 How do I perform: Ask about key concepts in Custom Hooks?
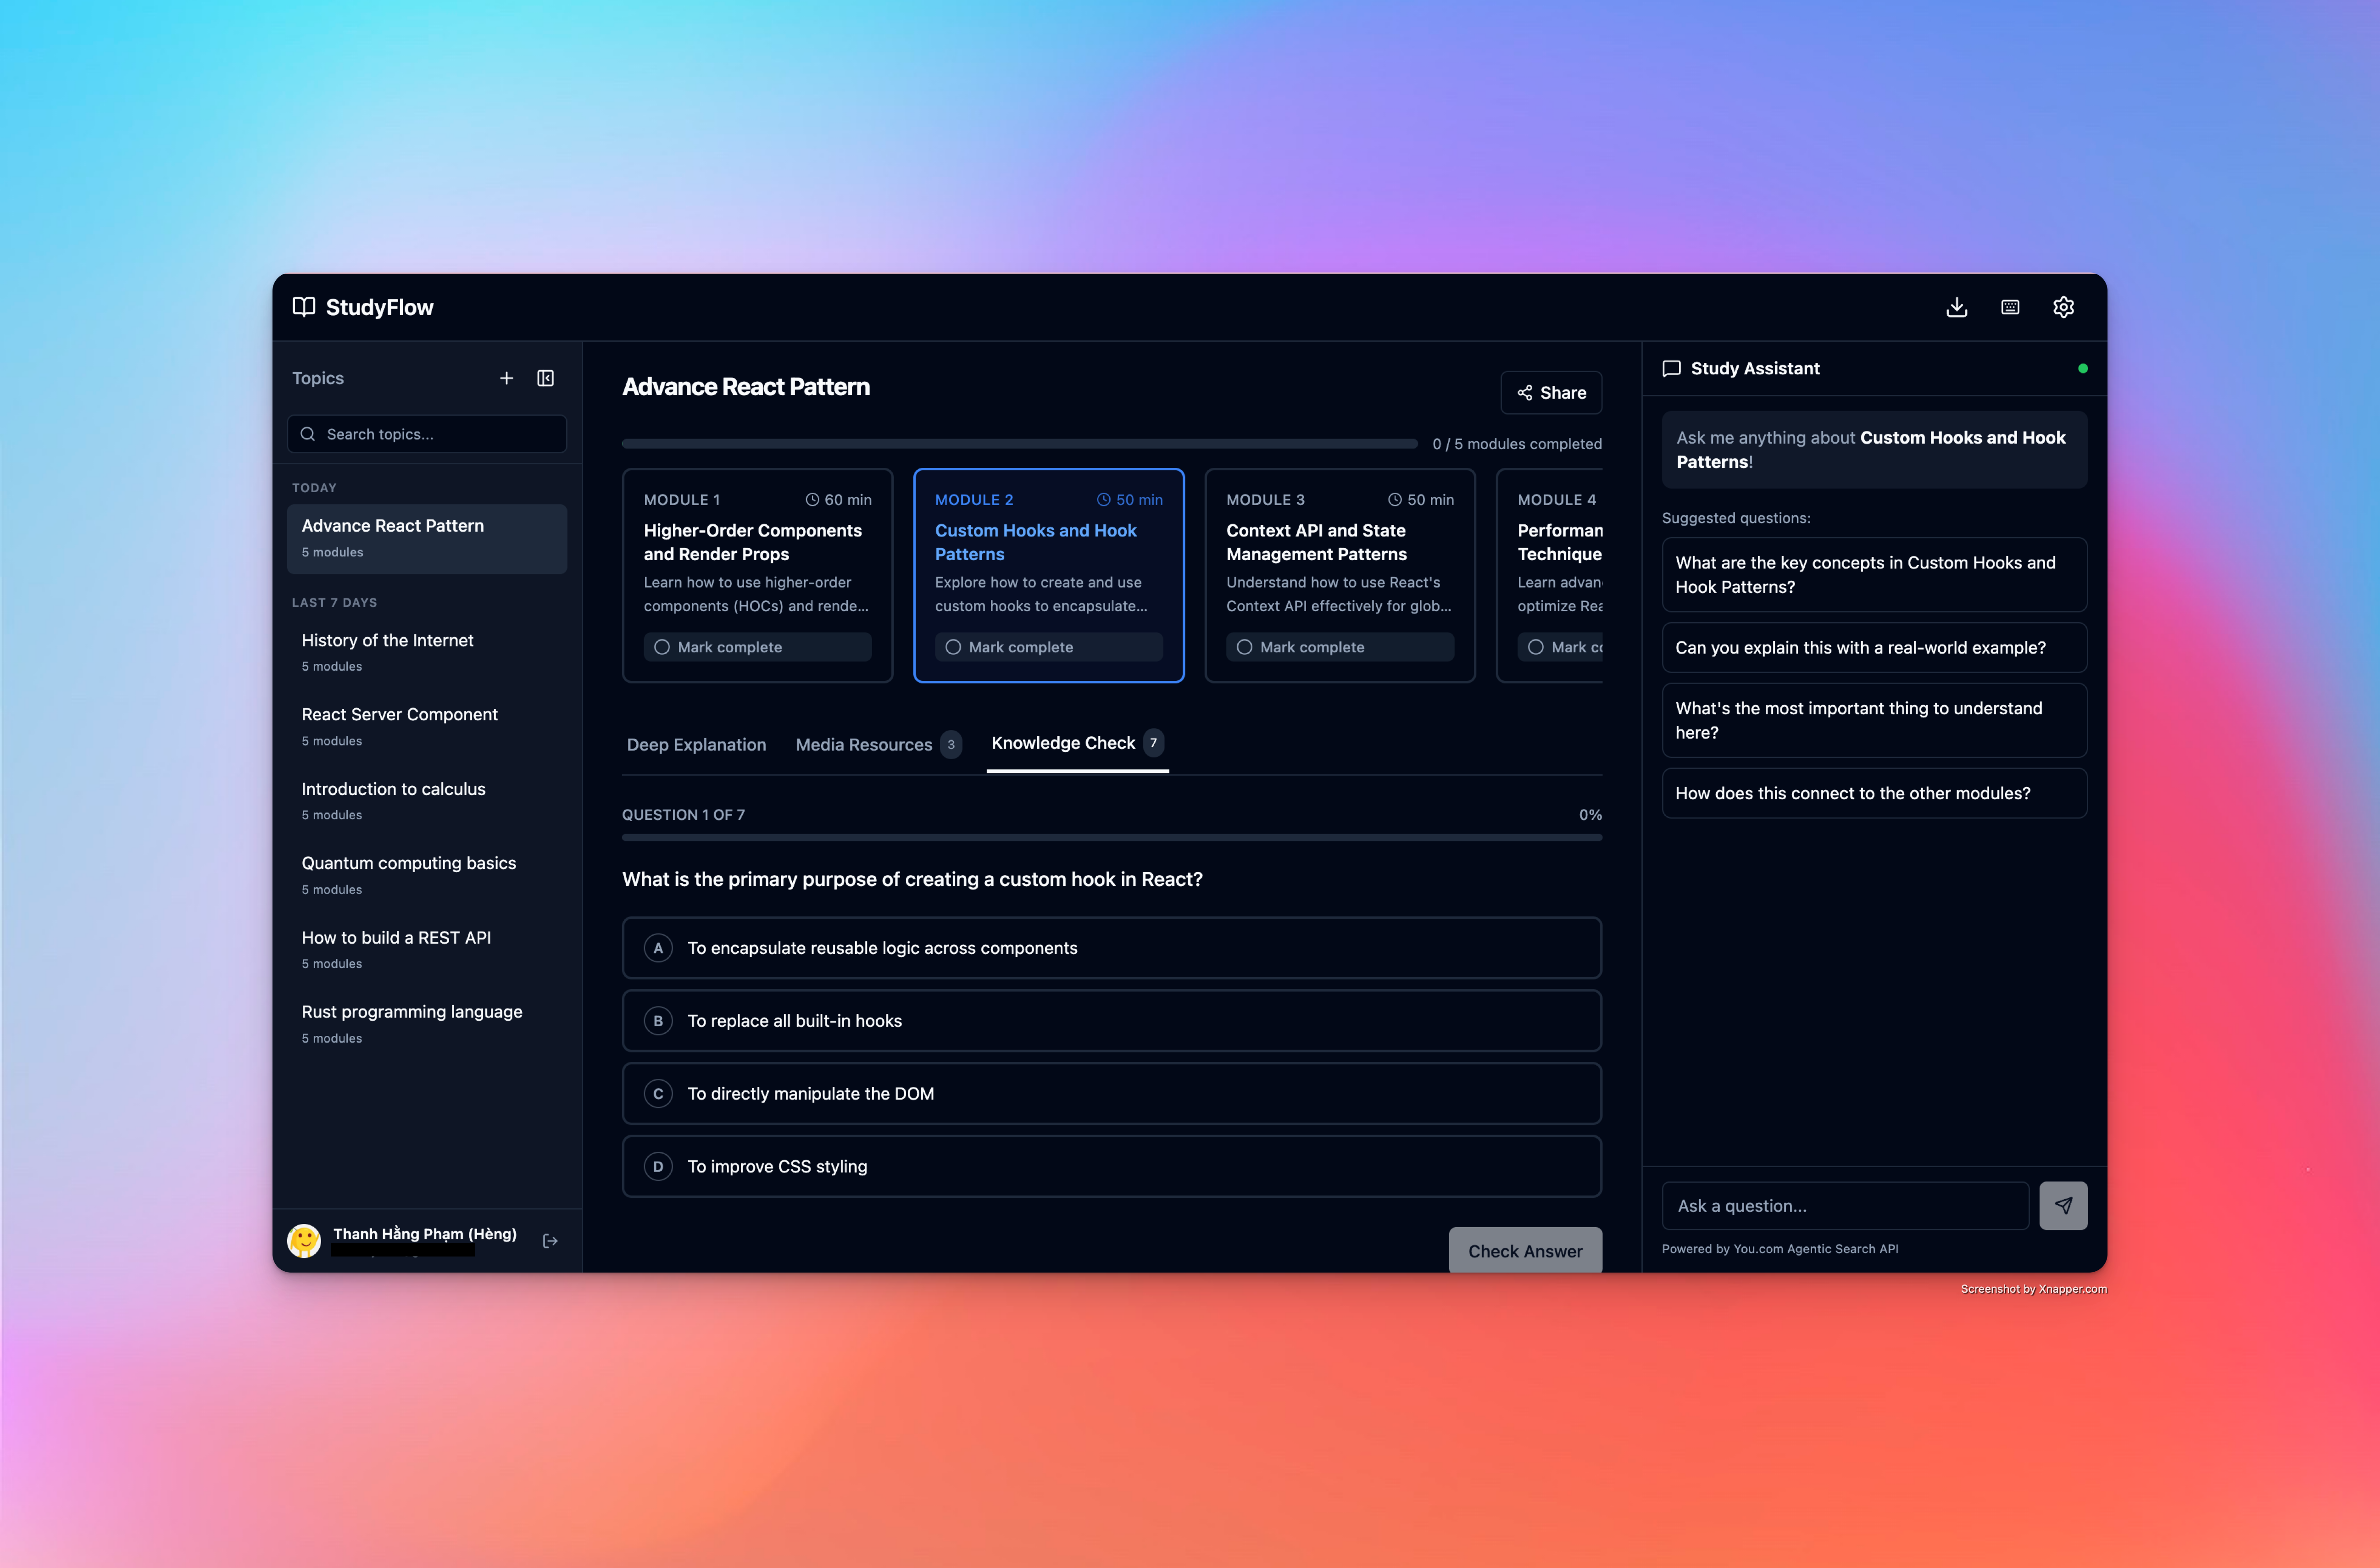[1874, 575]
